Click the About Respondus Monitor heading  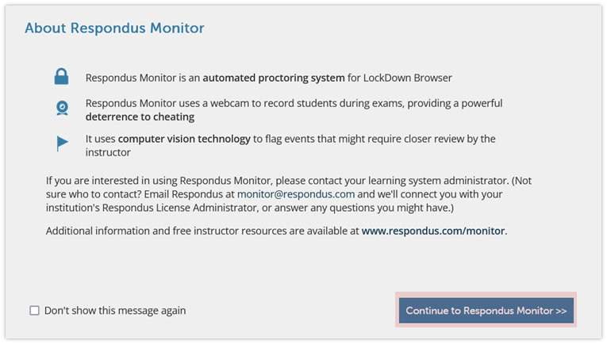pyautogui.click(x=114, y=29)
